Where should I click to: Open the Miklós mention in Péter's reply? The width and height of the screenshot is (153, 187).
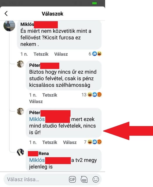click(x=37, y=119)
